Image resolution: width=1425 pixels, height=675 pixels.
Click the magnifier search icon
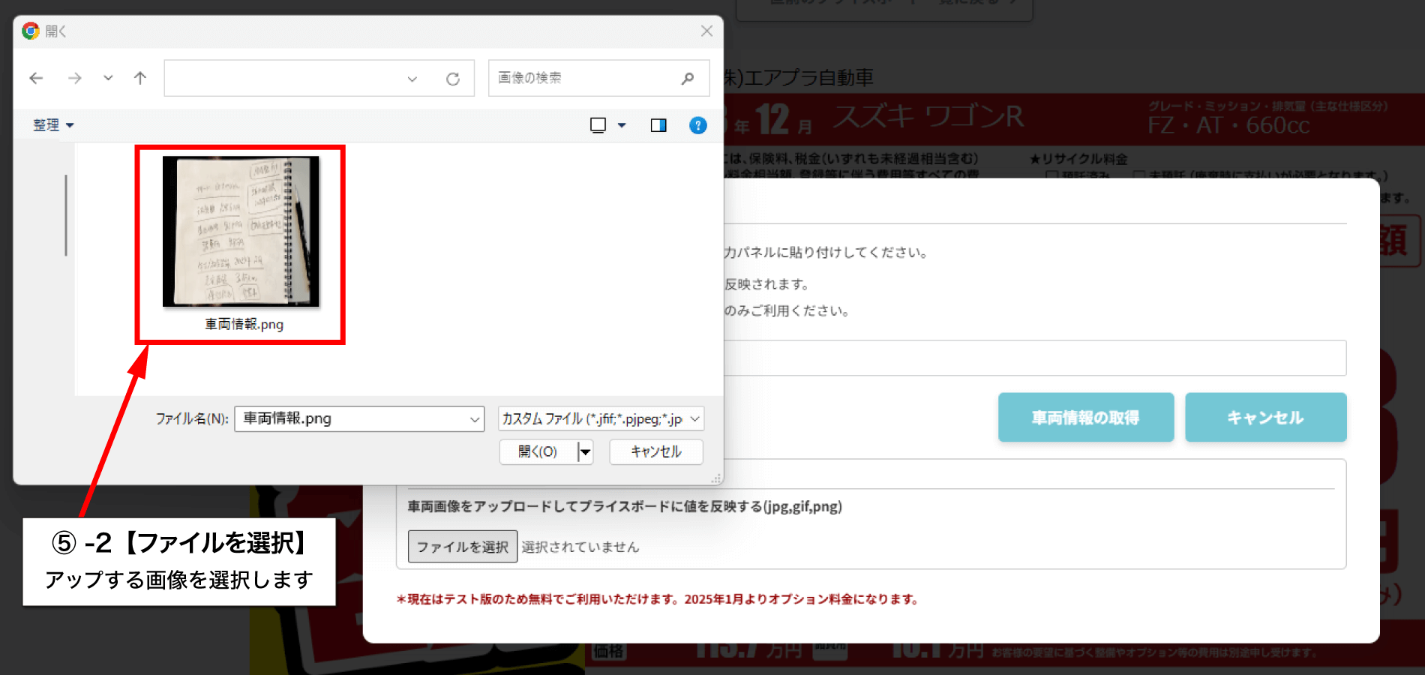tap(688, 78)
